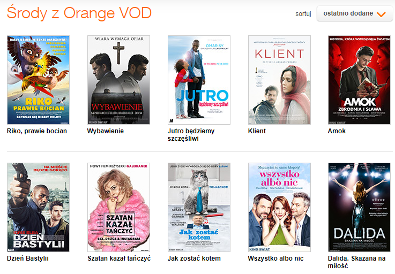
Task: Click the 'Riko, prawie bocian' title link
Action: [x=37, y=131]
